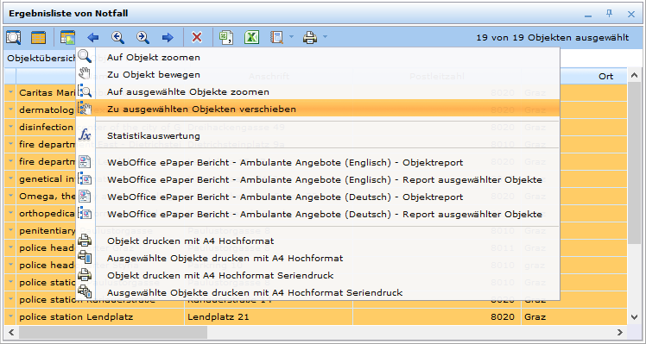The image size is (646, 344).
Task: Click printer icon beside 'Objekt drucken mit A4 Hochformat'
Action: pos(85,241)
